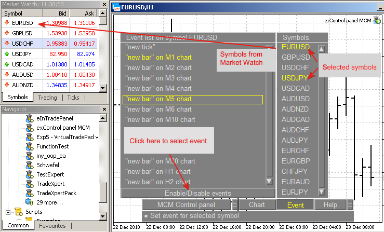Image resolution: width=384 pixels, height=232 pixels.
Task: Click eInTradePanel expert advisor icon
Action: [x=30, y=118]
